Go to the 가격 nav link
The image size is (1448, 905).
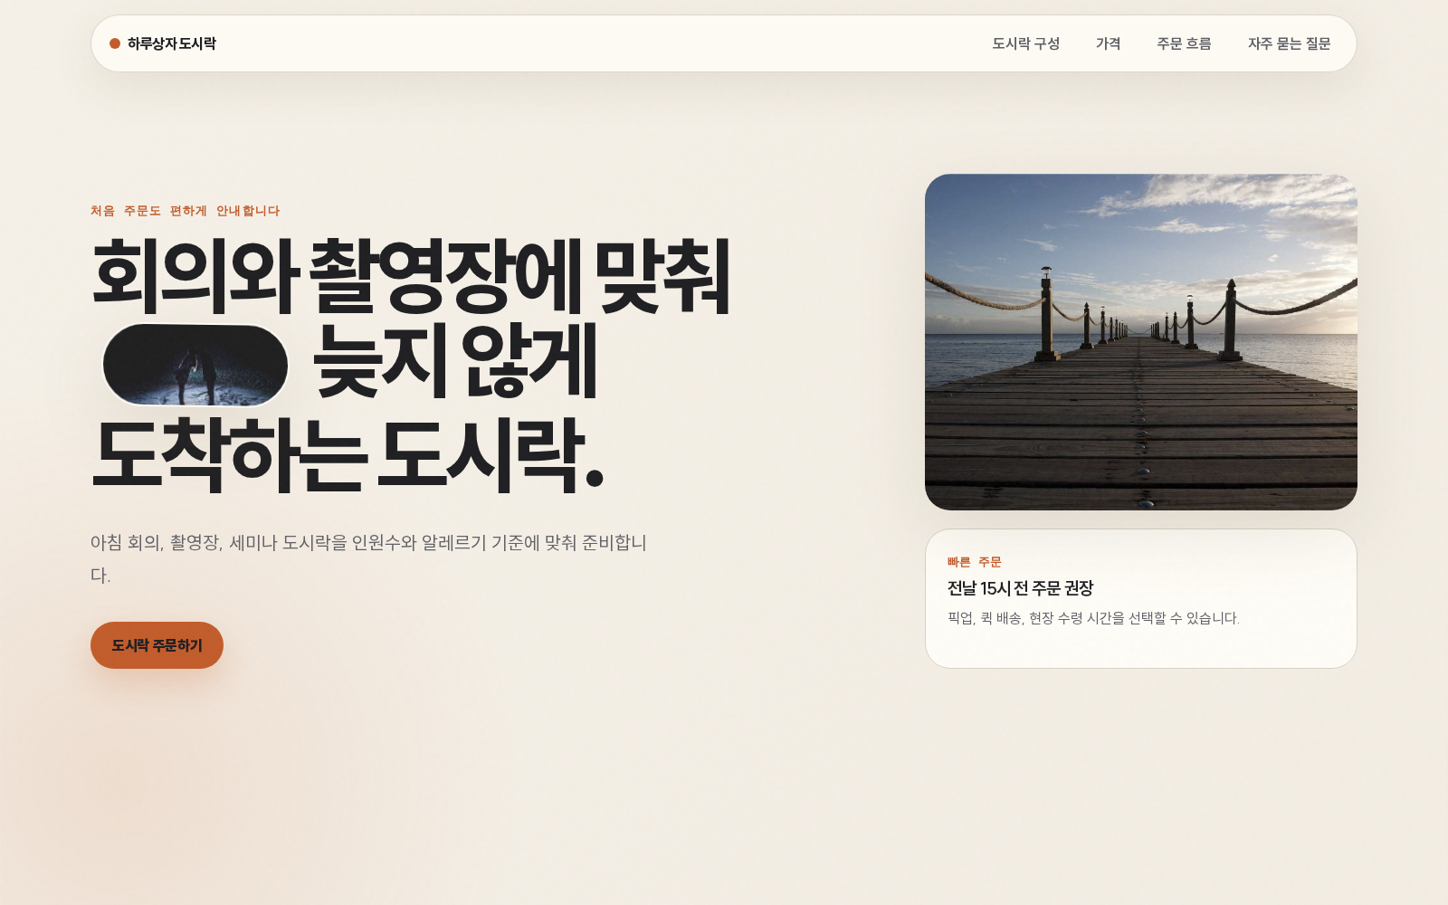(1108, 43)
